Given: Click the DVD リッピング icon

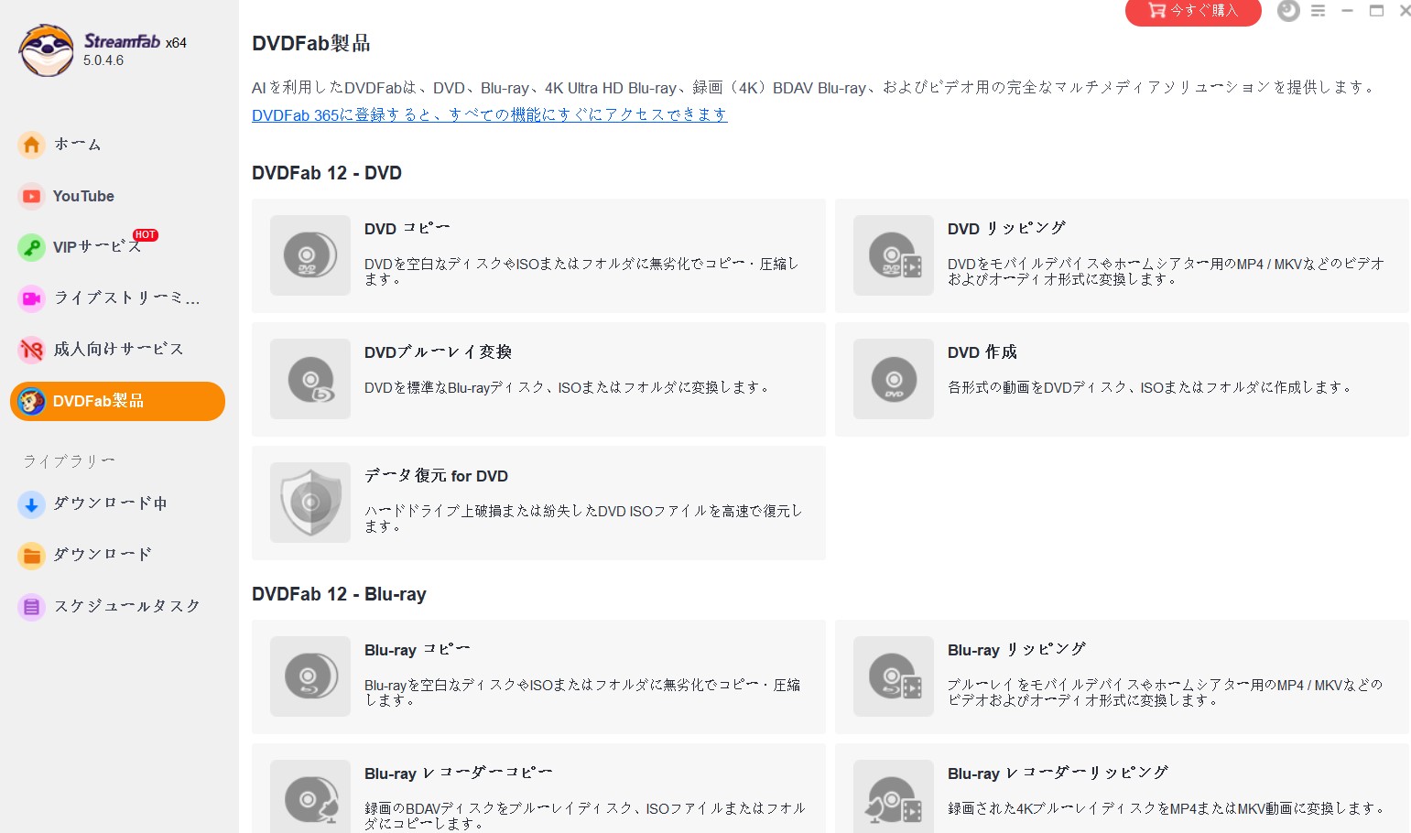Looking at the screenshot, I should 893,255.
